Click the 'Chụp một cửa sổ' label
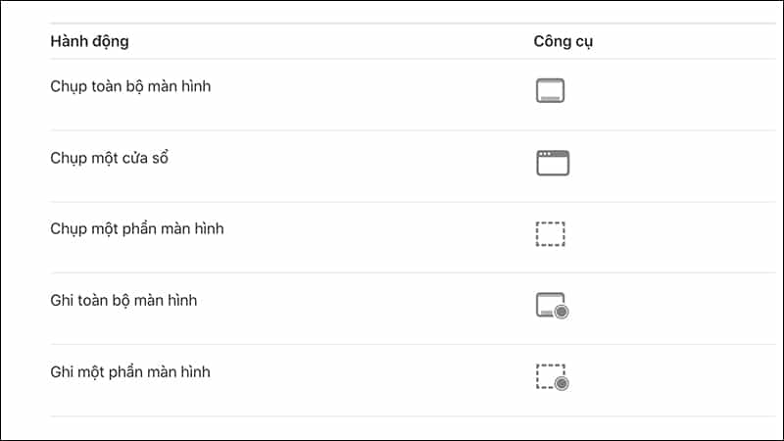 coord(110,158)
